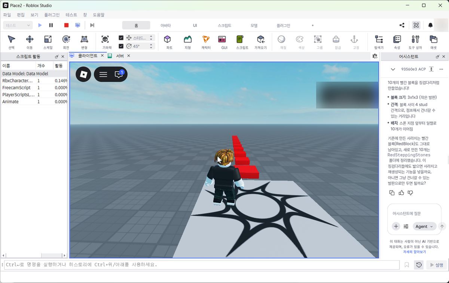Switch to the 서버 tab
This screenshot has height=283, width=449.
pos(120,56)
